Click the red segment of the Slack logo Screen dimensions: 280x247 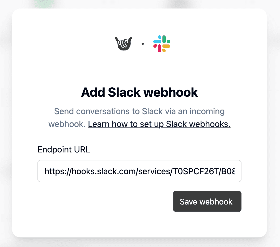pyautogui.click(x=160, y=48)
